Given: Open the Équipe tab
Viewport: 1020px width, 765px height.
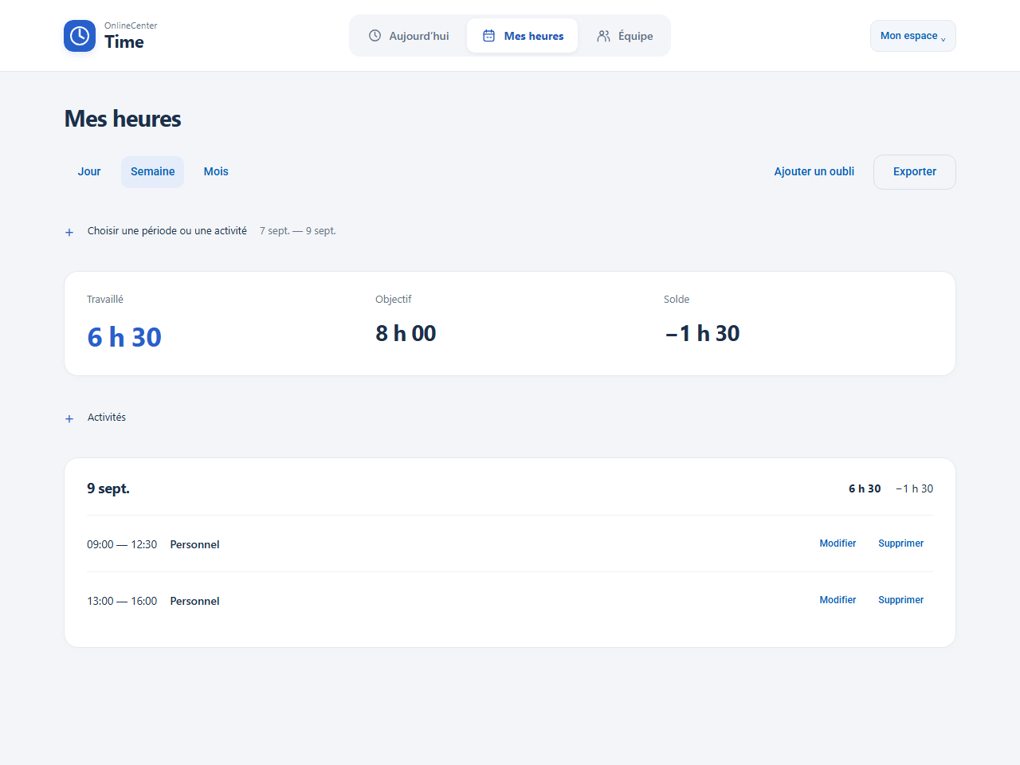Looking at the screenshot, I should (x=625, y=36).
